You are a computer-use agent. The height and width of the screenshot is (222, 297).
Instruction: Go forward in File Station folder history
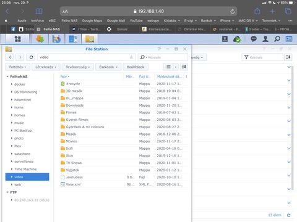[20, 57]
